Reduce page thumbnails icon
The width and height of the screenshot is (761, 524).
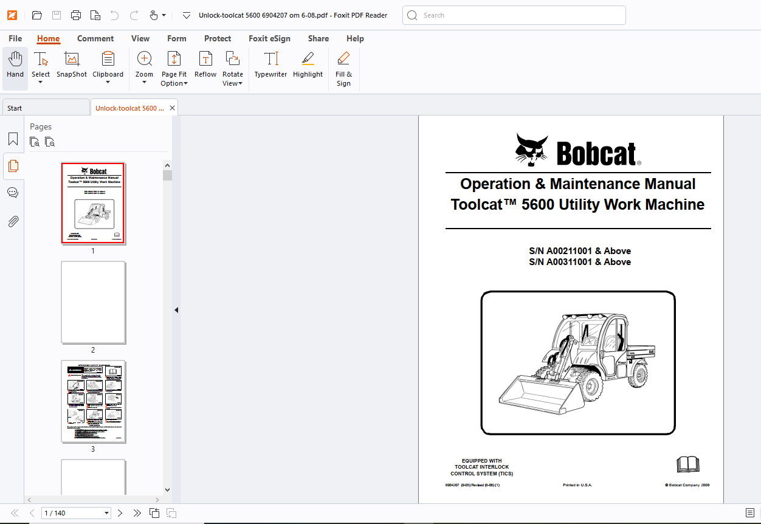[x=50, y=142]
